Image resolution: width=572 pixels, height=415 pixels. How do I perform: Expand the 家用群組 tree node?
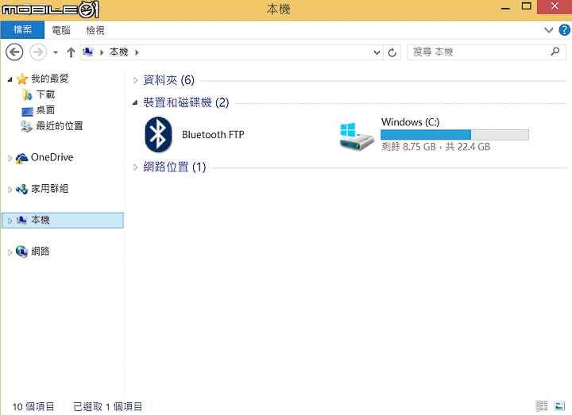[10, 190]
